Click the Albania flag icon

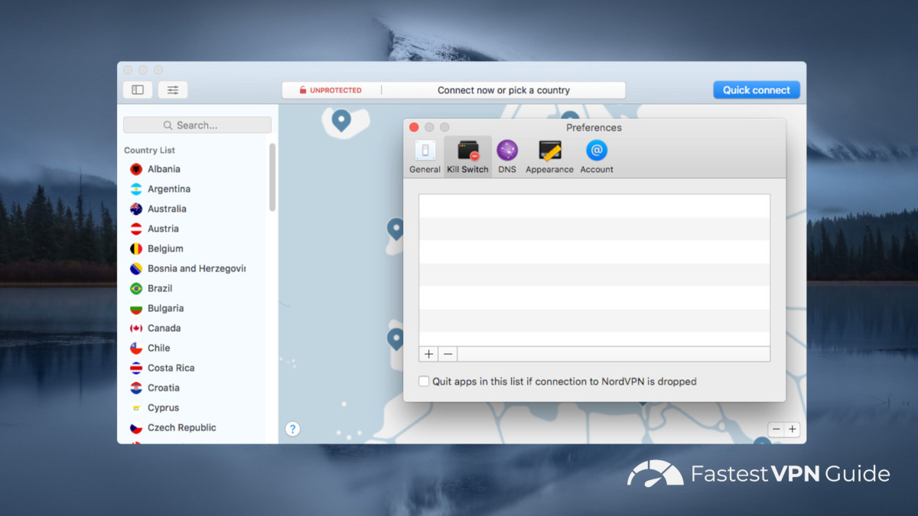136,169
